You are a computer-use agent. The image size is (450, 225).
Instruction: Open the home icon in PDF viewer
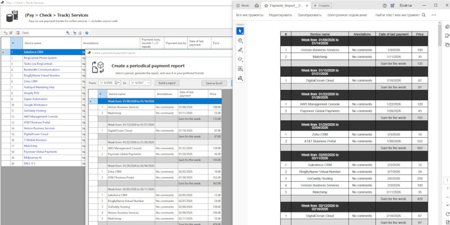pos(258,5)
